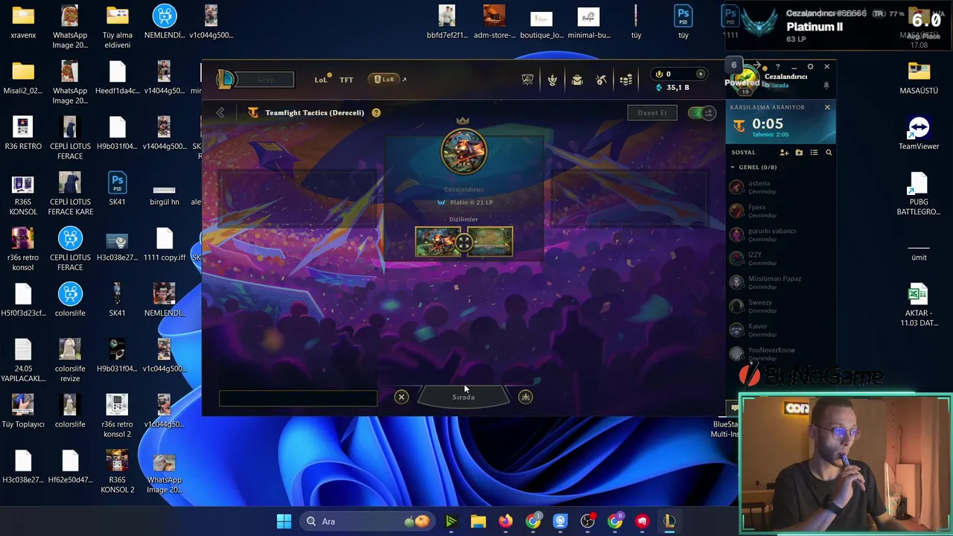Open the help question mark by Teamfight Tactics

376,112
